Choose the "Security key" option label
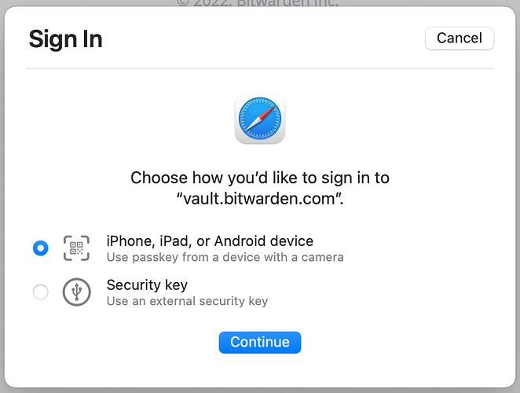This screenshot has height=393, width=520. (x=147, y=285)
